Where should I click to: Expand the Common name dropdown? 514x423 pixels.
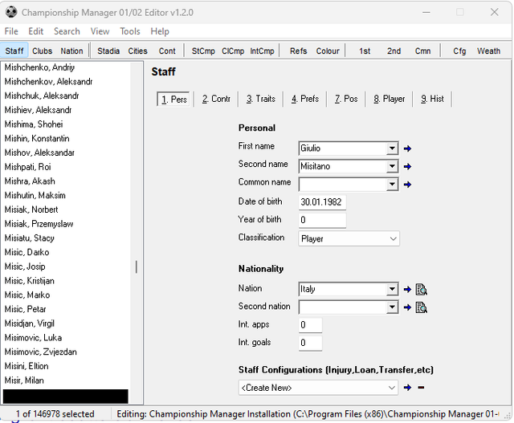[x=392, y=185]
